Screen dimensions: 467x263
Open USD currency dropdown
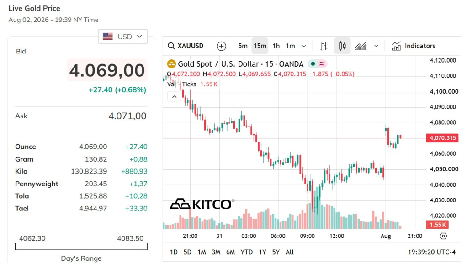(x=123, y=37)
